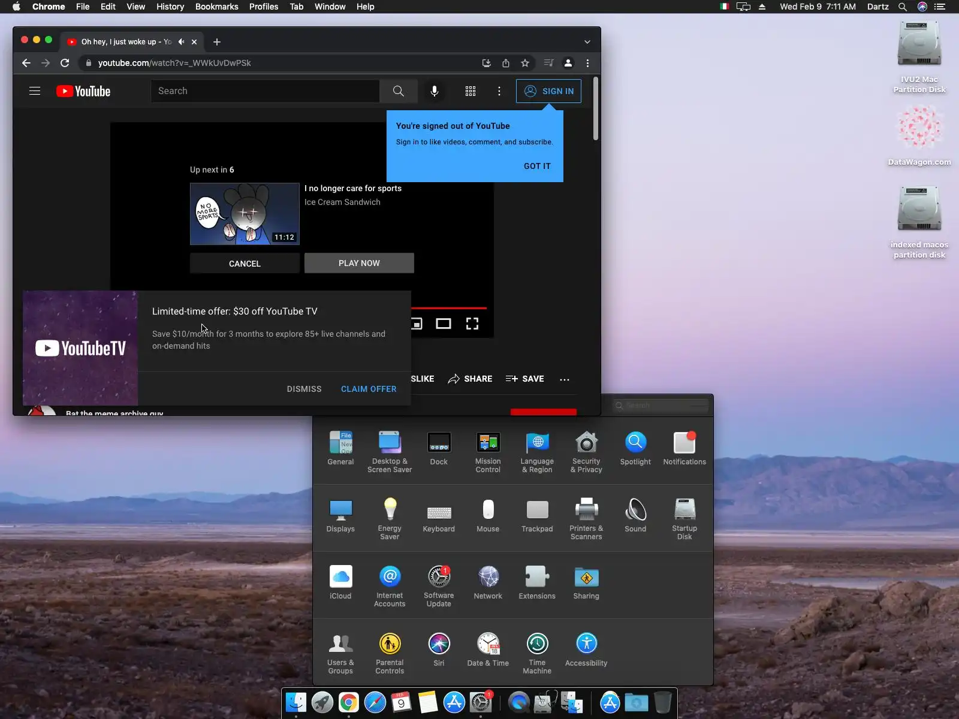Screen dimensions: 959x719
Task: Reload the YouTube page
Action: point(65,63)
